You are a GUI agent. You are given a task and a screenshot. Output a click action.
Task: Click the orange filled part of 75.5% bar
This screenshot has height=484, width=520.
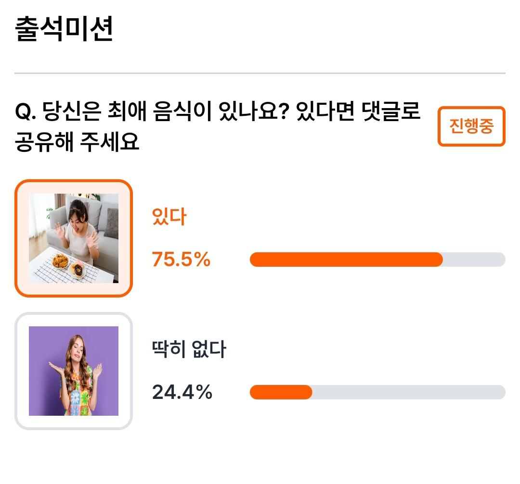point(346,260)
